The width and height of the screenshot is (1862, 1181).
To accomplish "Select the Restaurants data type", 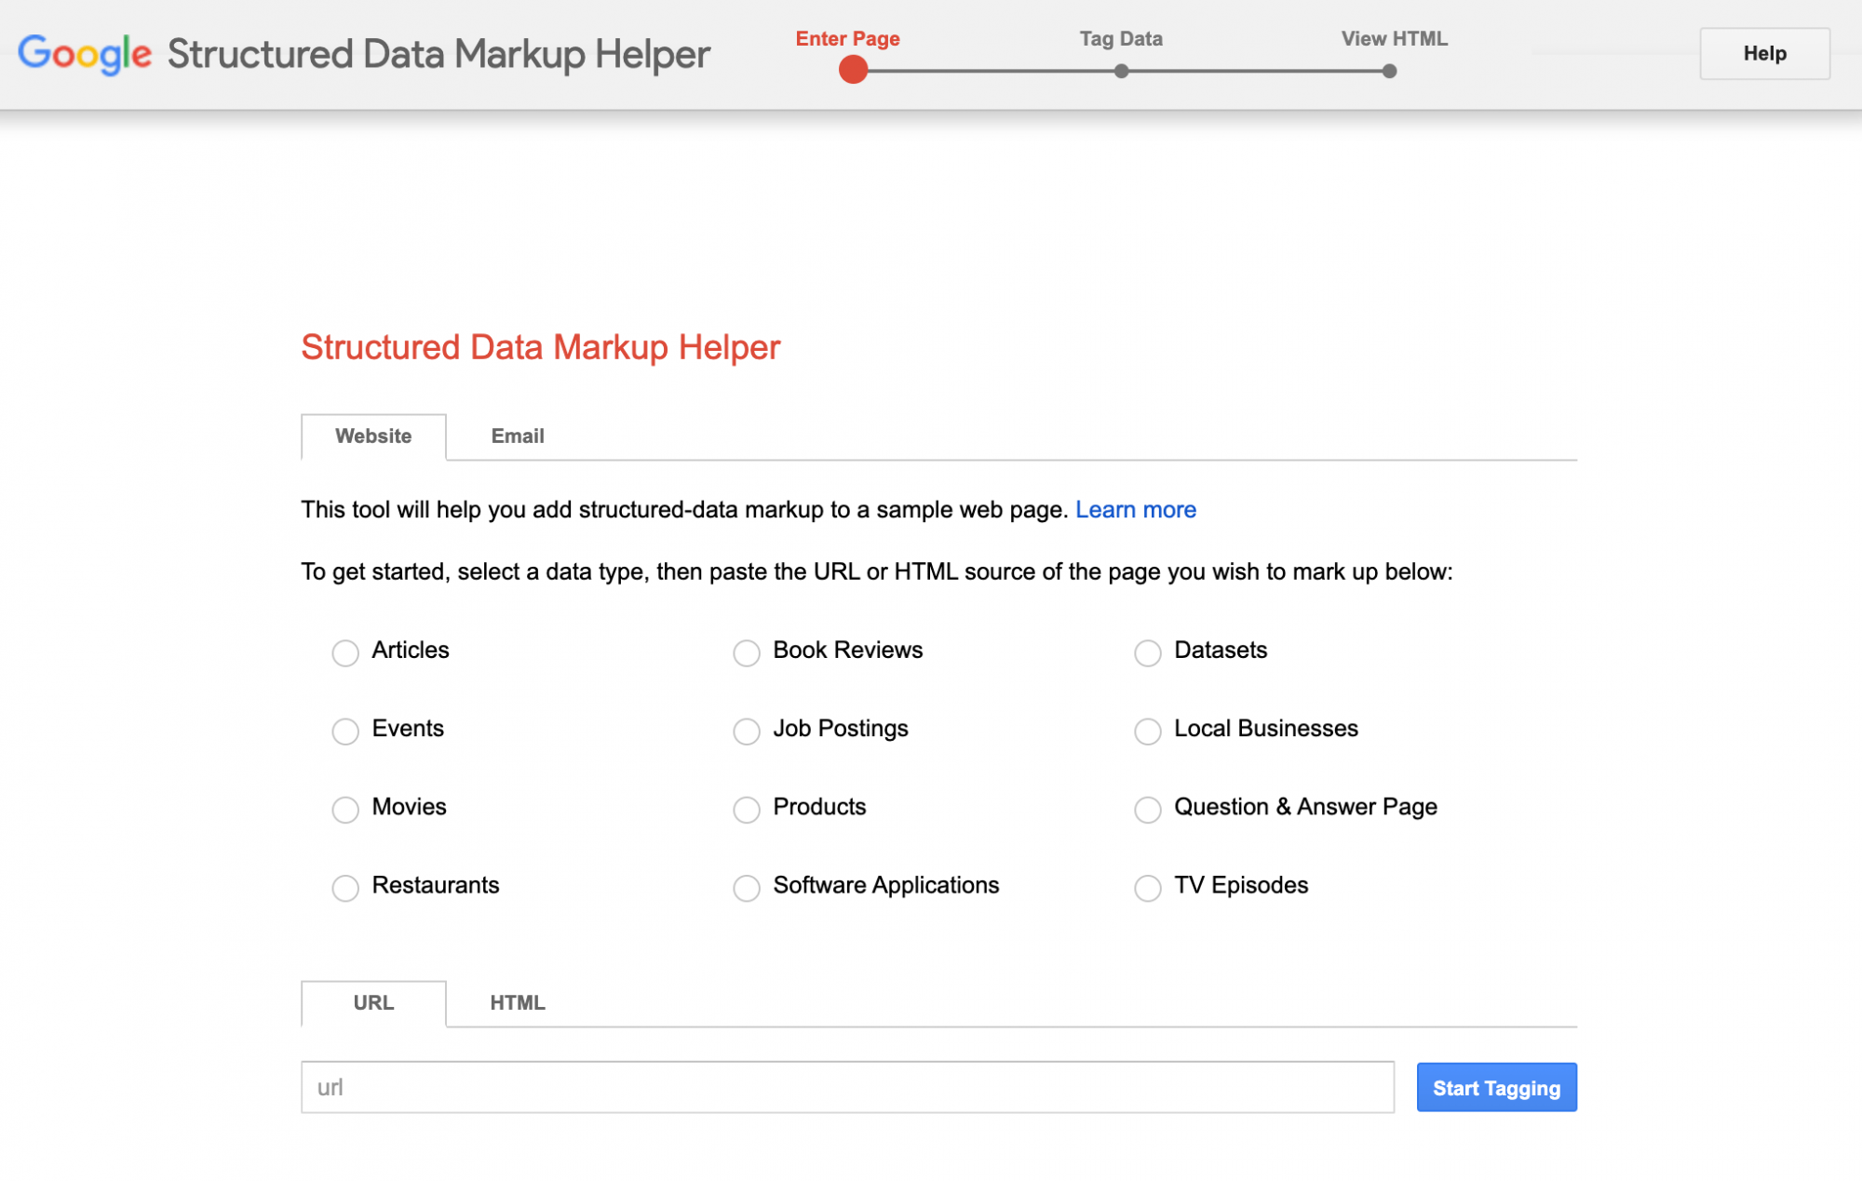I will tap(345, 888).
